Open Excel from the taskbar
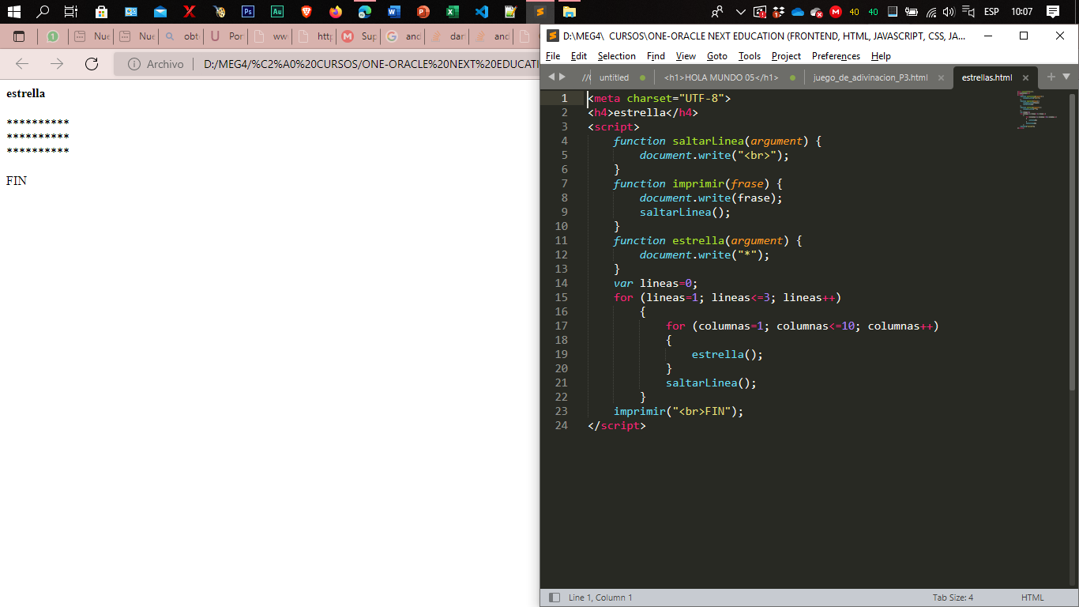This screenshot has height=607, width=1079. point(452,12)
